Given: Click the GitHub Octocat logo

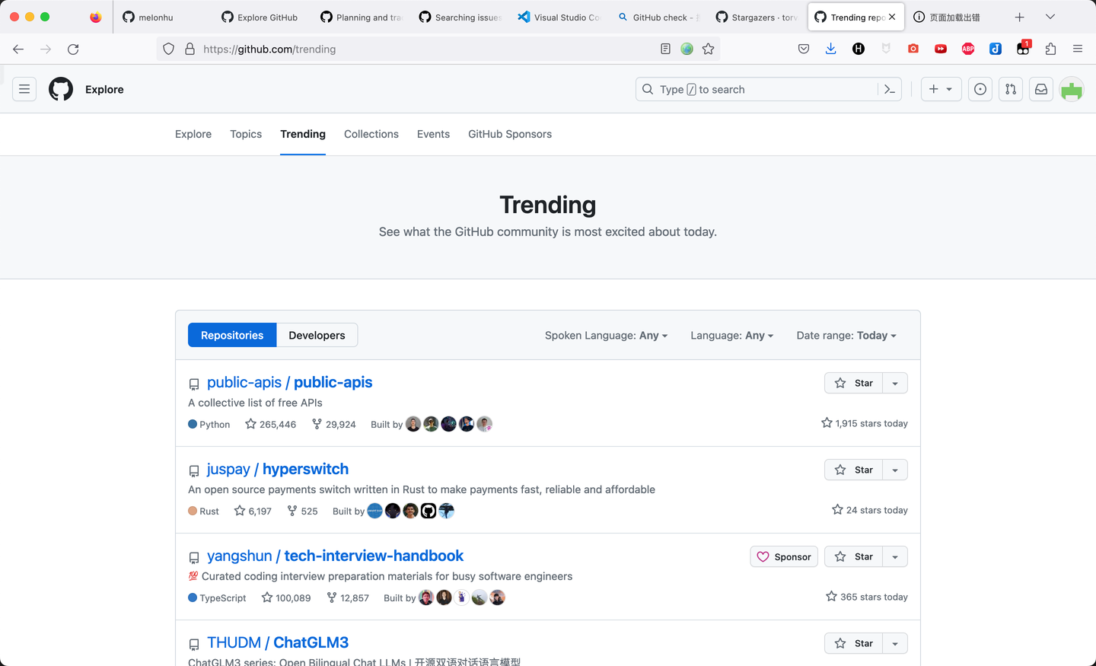Looking at the screenshot, I should pos(61,89).
